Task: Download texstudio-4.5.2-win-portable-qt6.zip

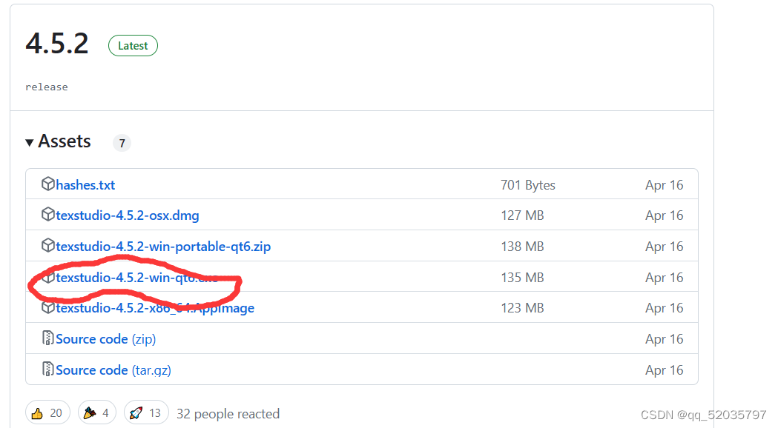Action: 163,246
